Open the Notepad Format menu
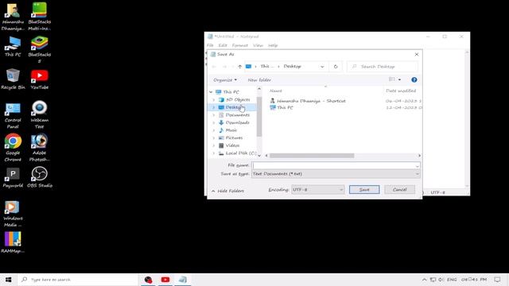 (240, 45)
